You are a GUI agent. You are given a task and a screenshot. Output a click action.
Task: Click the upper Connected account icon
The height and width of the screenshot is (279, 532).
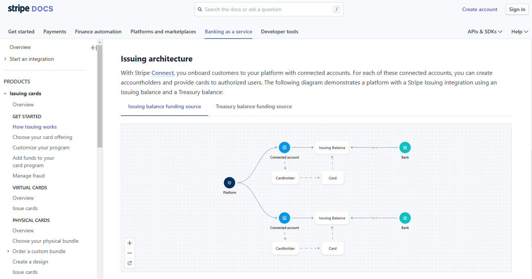point(285,147)
